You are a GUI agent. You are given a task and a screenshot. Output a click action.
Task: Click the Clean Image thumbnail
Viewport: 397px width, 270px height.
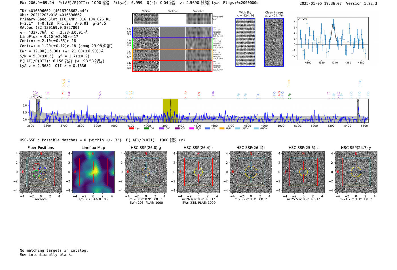click(x=274, y=42)
